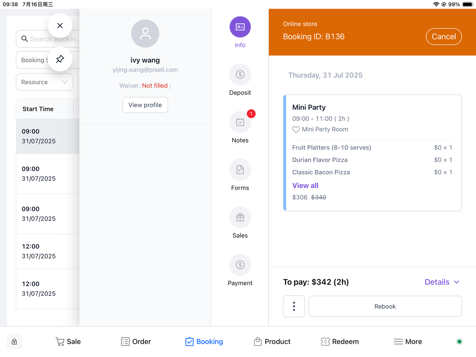Viewport: 476px width, 357px height.
Task: Open the More menu
Action: (408, 342)
